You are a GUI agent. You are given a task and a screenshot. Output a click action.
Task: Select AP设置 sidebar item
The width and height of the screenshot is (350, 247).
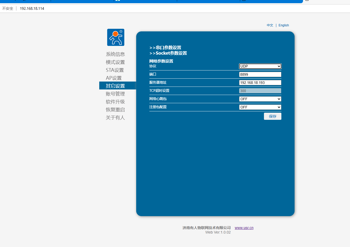point(113,78)
